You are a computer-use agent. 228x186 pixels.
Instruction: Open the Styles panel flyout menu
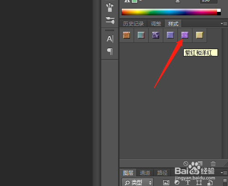[224, 23]
